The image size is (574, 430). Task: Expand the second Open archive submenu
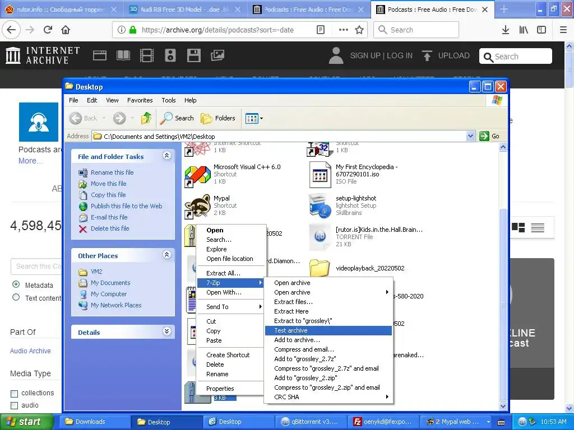[328, 292]
